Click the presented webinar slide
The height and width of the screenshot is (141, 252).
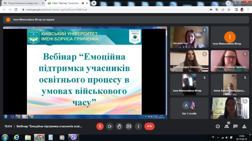pos(84,72)
